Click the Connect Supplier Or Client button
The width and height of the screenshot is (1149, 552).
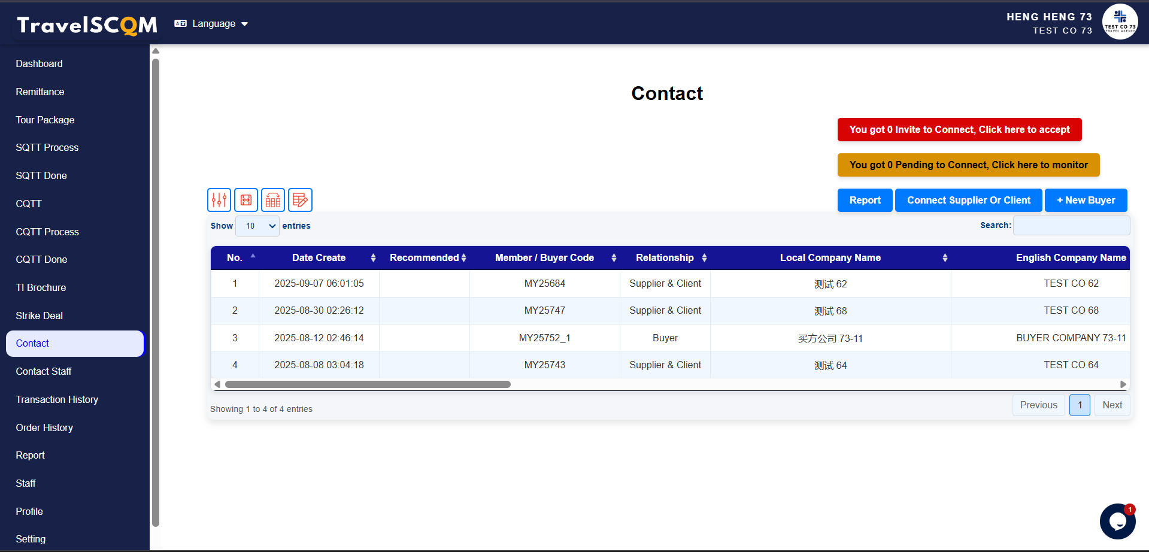[968, 201]
